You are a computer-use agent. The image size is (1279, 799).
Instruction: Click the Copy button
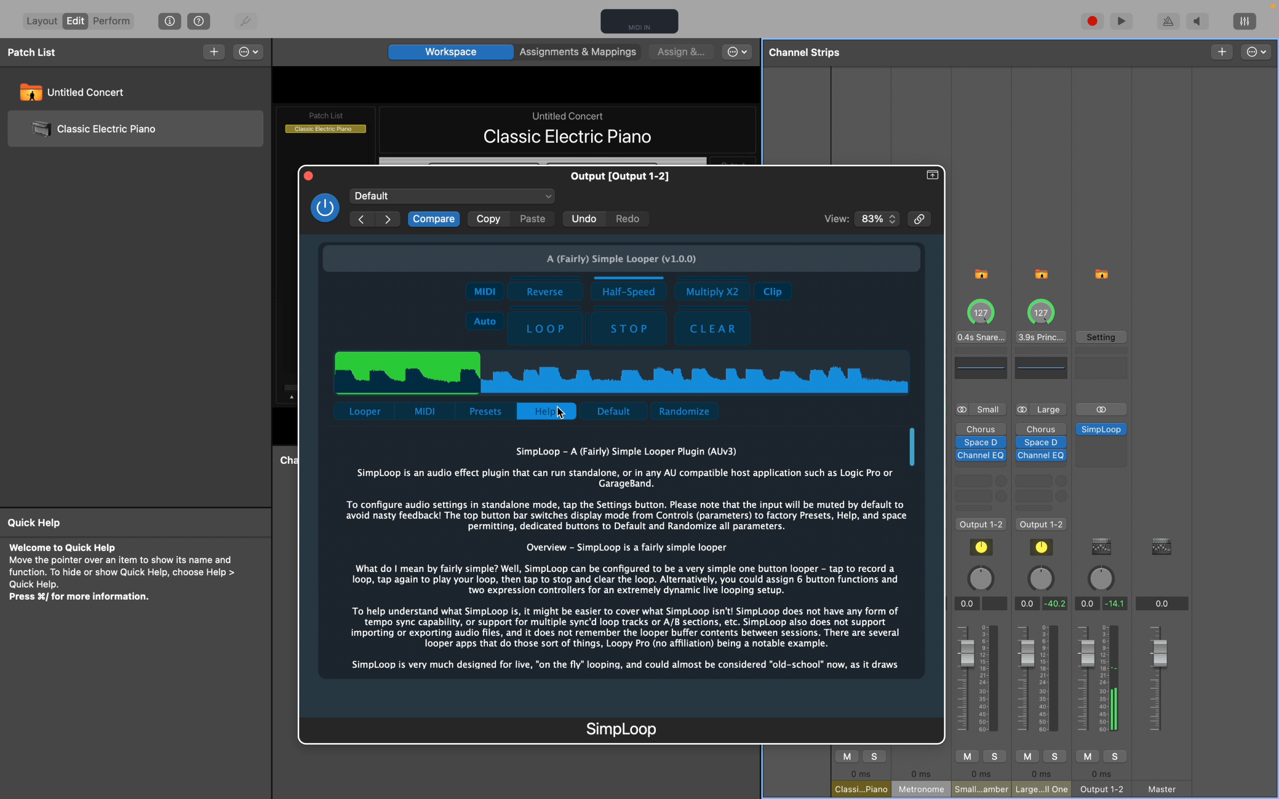[488, 219]
